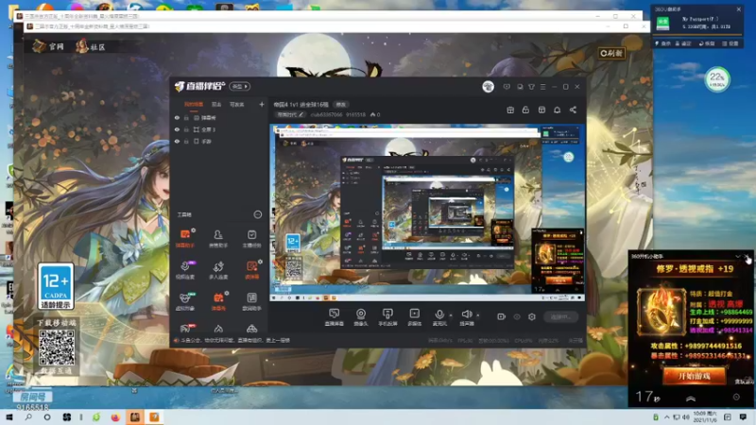The height and width of the screenshot is (425, 756).
Task: Click the modify button beside stream title
Action: point(341,104)
